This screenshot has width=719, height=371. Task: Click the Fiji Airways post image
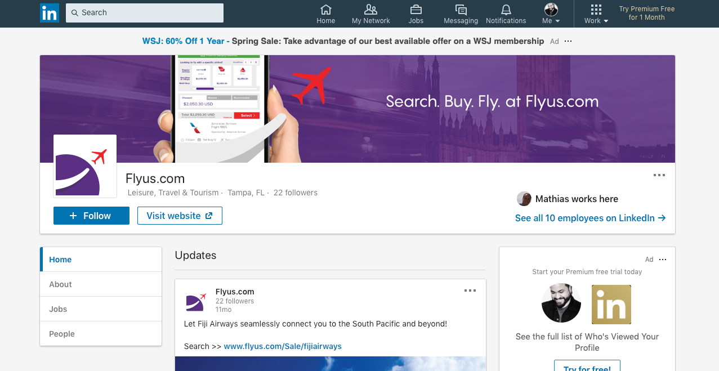pyautogui.click(x=331, y=364)
